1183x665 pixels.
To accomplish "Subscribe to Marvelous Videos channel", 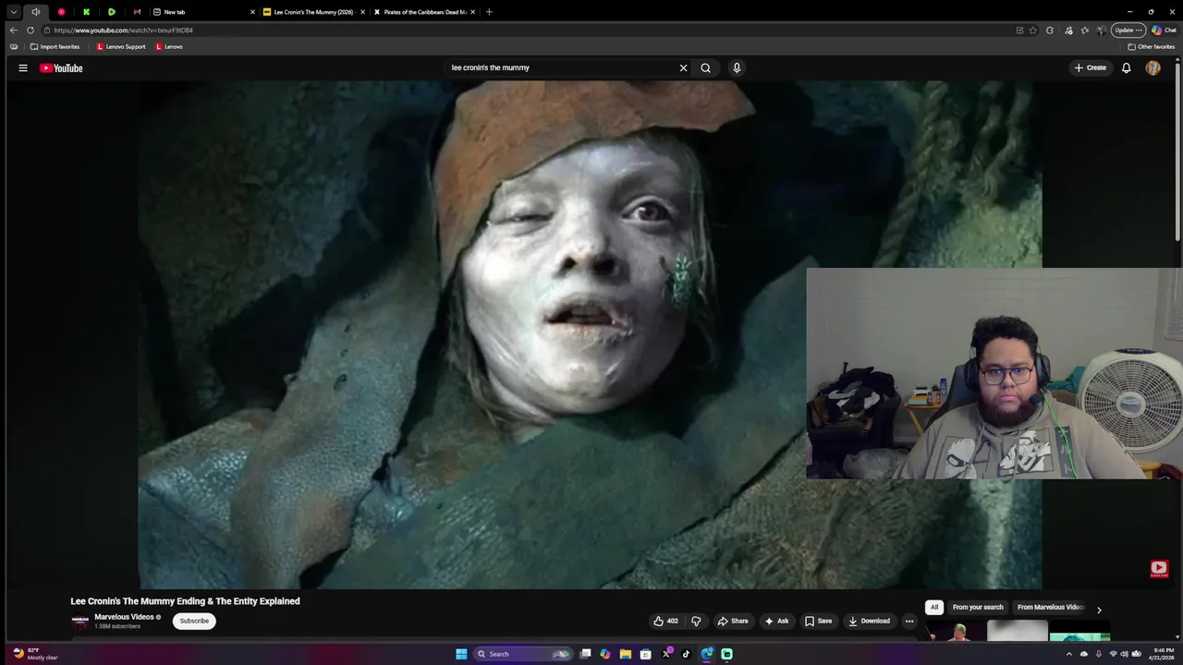I will (194, 621).
